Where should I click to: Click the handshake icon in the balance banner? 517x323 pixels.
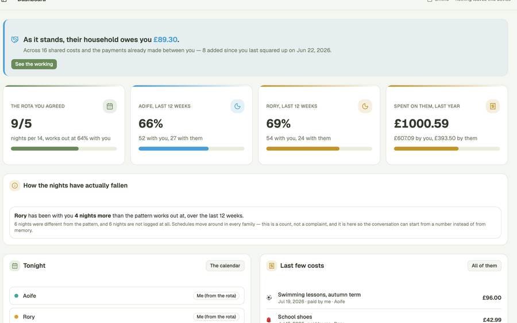(15, 40)
